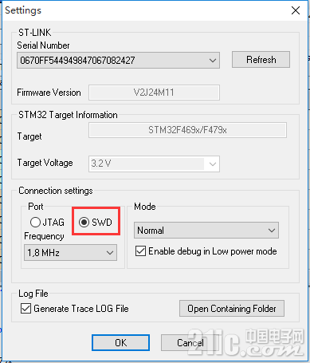This screenshot has width=310, height=363.
Task: Open the Mode Normal chevron arrow
Action: (271, 231)
